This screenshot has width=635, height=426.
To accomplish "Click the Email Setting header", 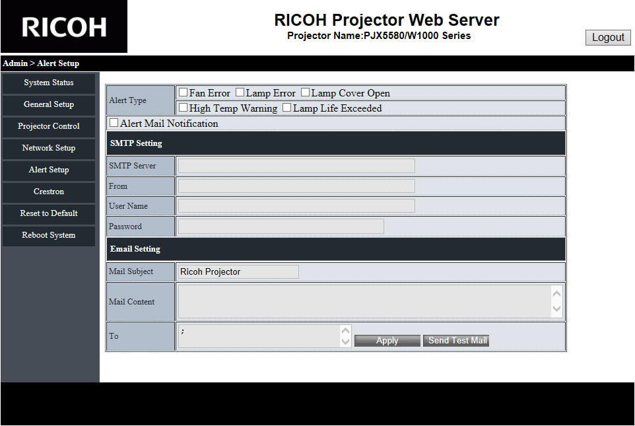I will (135, 249).
